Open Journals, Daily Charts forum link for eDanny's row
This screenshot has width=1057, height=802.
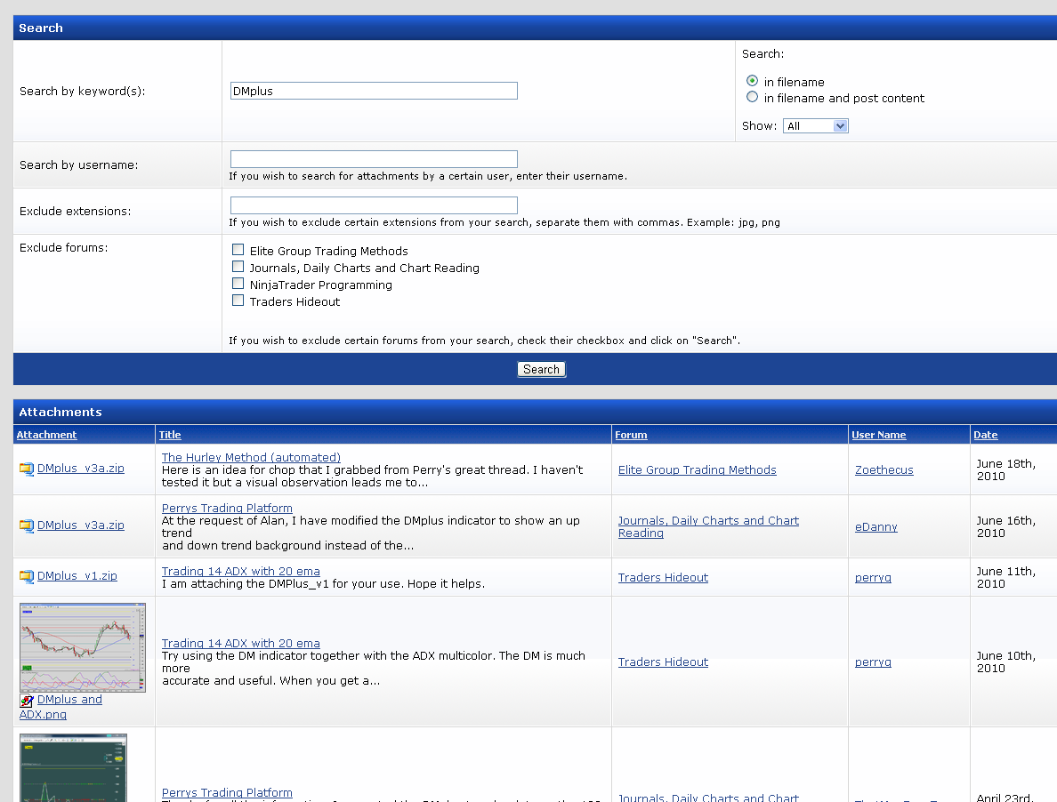click(x=708, y=526)
